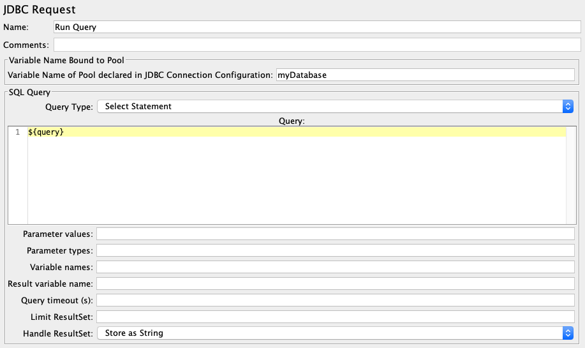Click the Store as String combo text
This screenshot has width=585, height=348.
click(134, 333)
